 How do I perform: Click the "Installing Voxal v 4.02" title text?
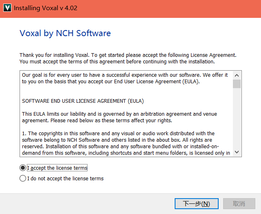pos(46,8)
